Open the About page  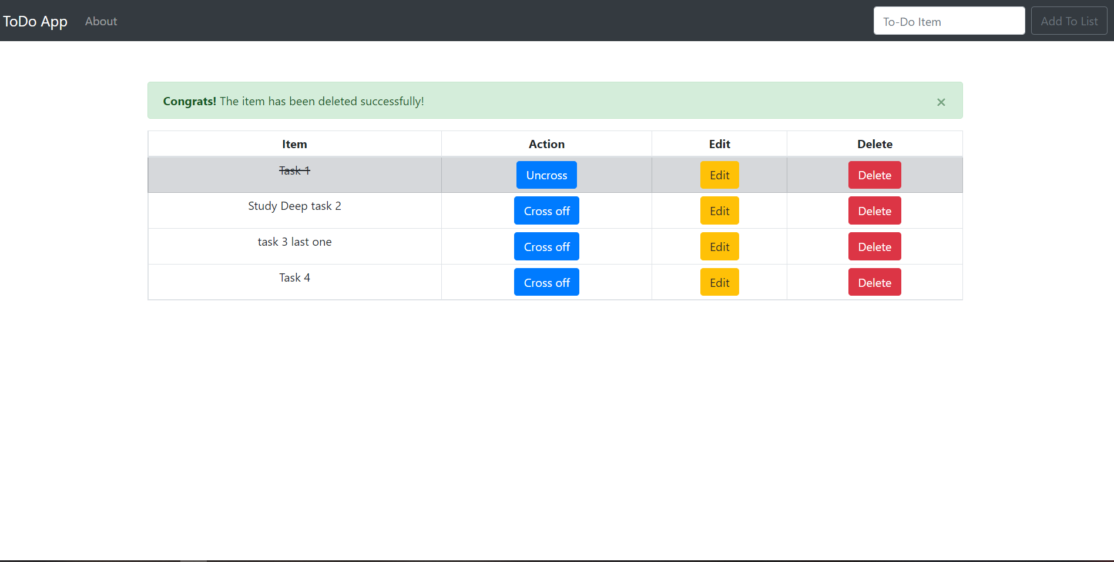pyautogui.click(x=100, y=21)
